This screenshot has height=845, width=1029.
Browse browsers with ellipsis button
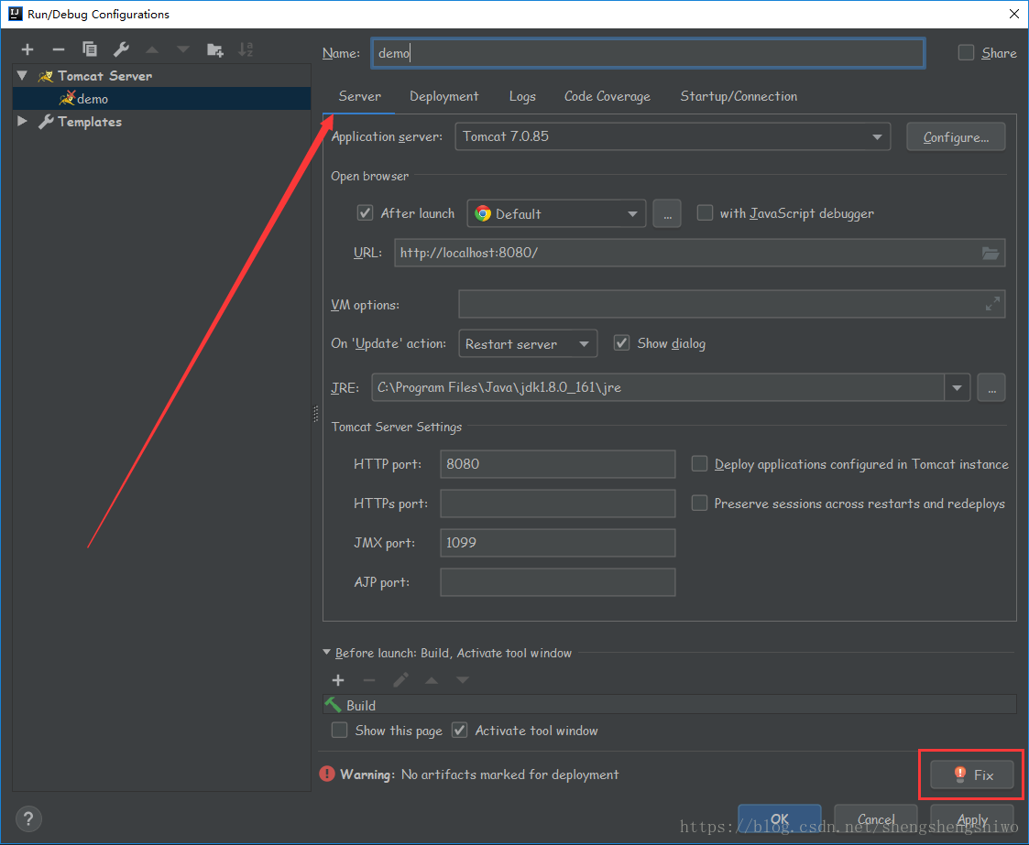[x=667, y=213]
